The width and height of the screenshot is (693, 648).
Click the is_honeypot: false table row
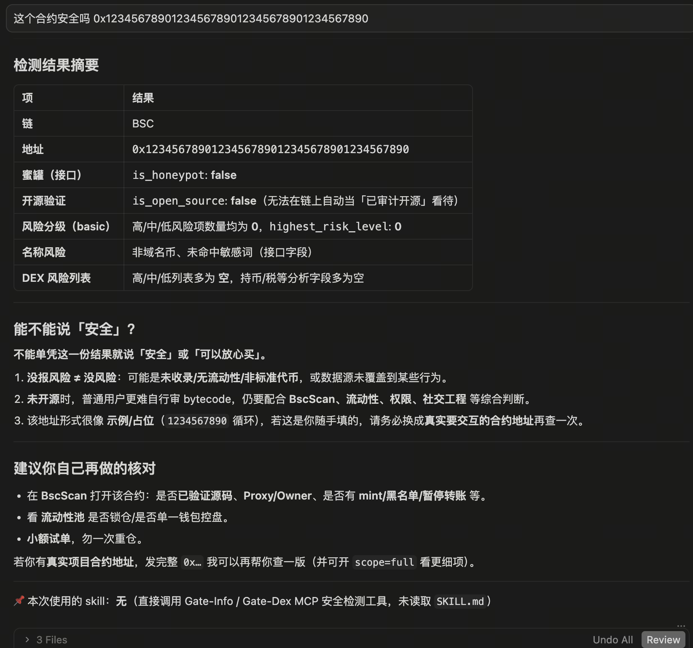(x=184, y=175)
